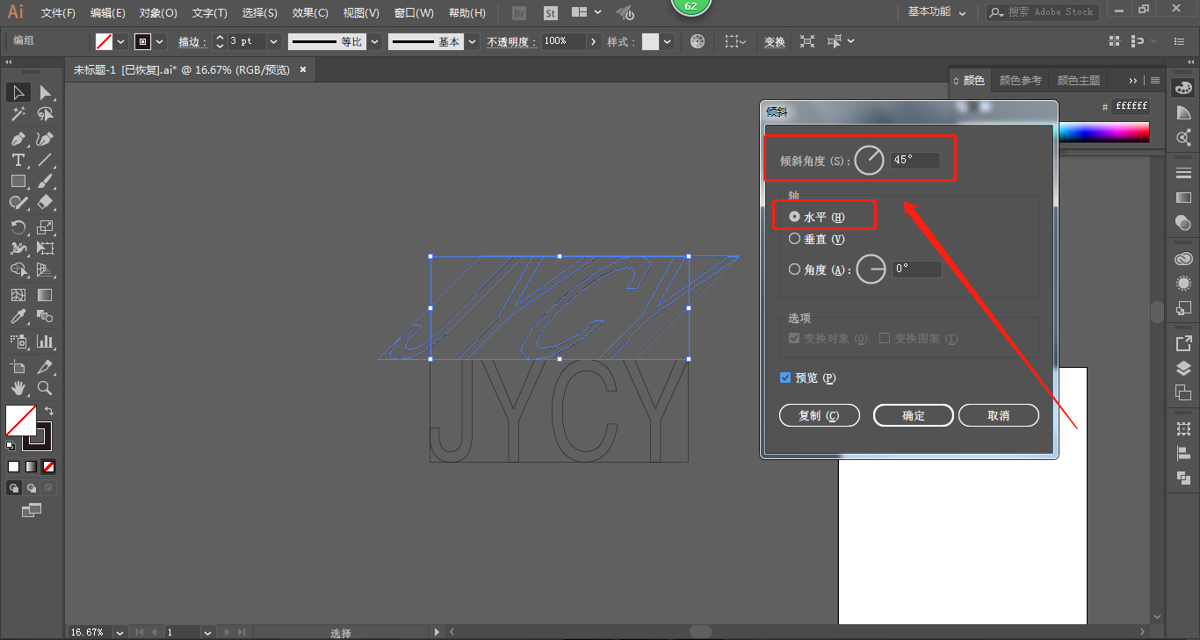The image size is (1200, 640).
Task: Toggle the 变换图案 checkbox
Action: (885, 338)
